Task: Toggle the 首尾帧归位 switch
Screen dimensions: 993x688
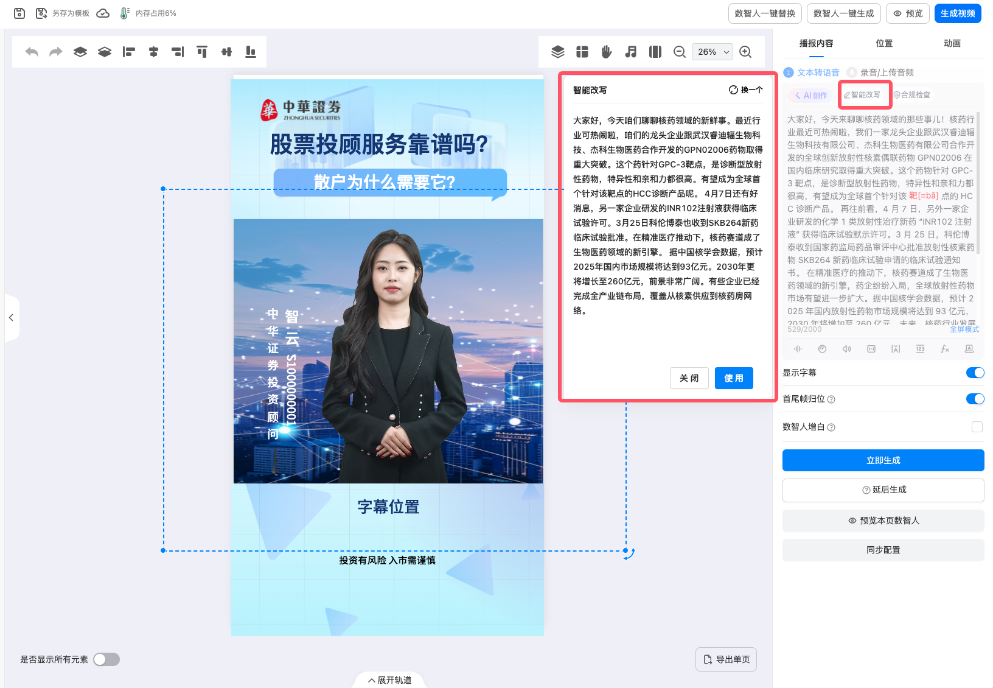Action: 975,399
